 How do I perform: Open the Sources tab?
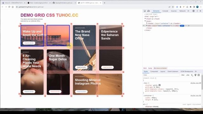coord(174,11)
